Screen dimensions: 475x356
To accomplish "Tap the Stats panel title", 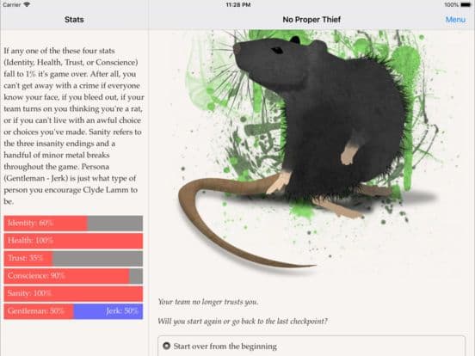I will coord(74,20).
